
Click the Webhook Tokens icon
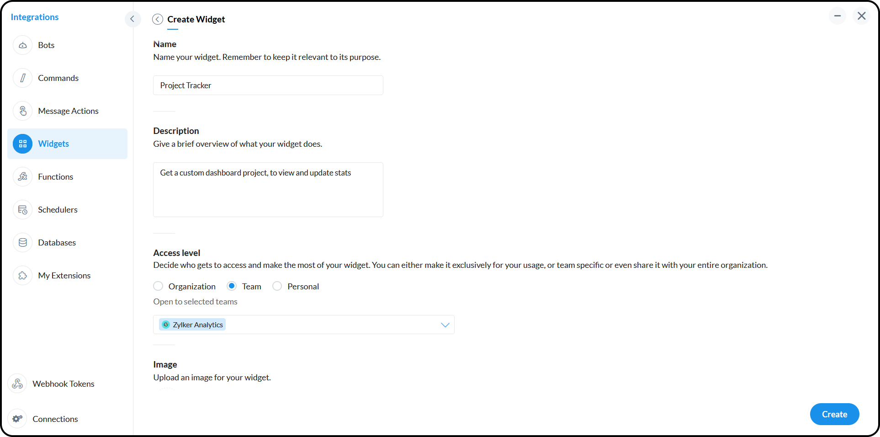(18, 384)
